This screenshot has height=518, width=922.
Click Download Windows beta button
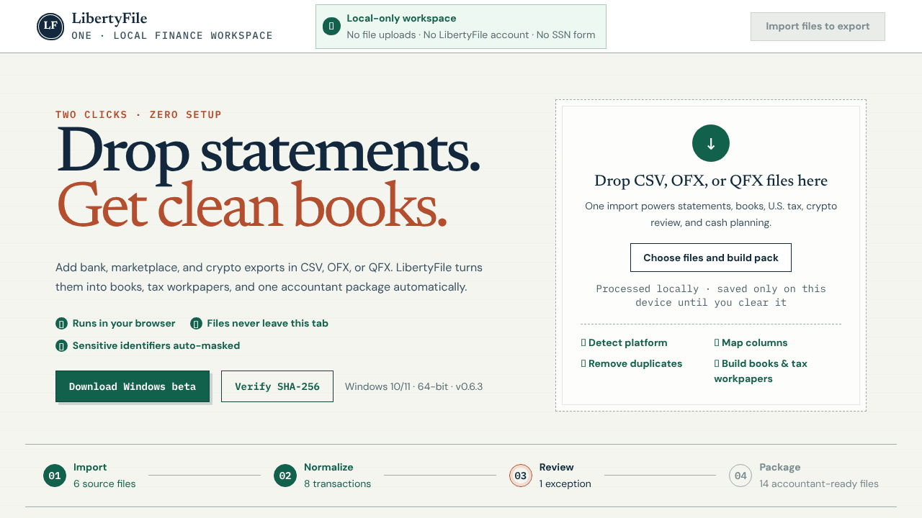click(133, 386)
